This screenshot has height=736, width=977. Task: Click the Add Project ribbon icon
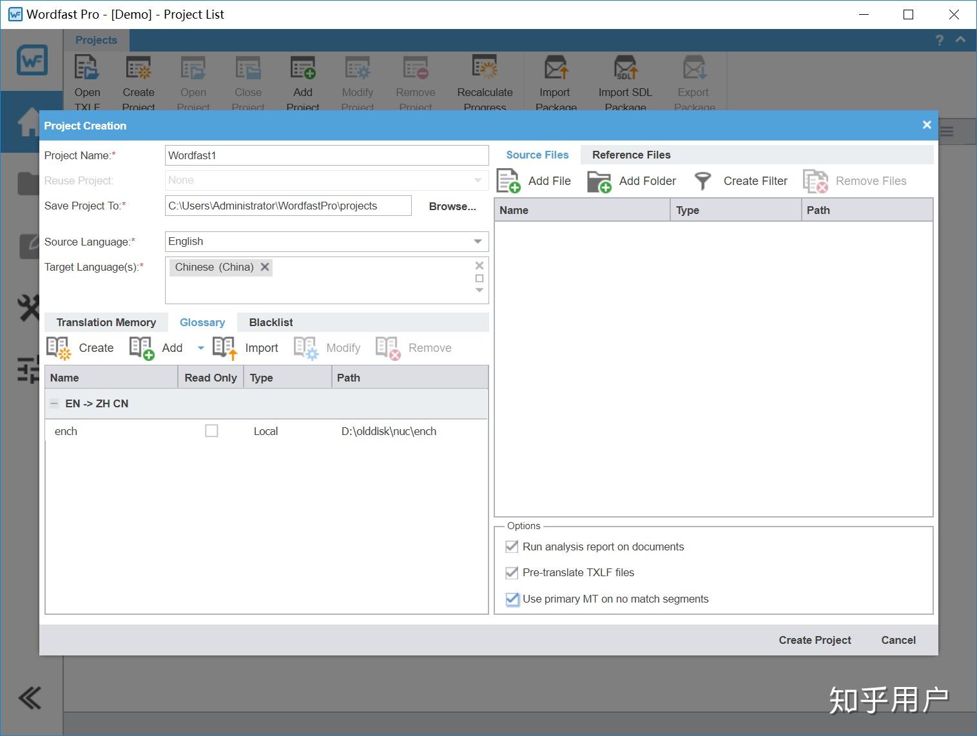point(302,68)
